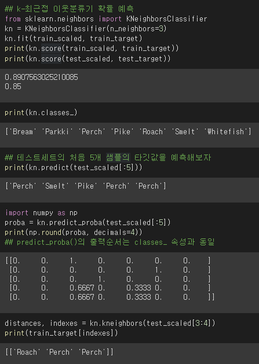The width and height of the screenshot is (259, 364).
Task: Click the '1.' in the first probability row
Action: [73, 260]
